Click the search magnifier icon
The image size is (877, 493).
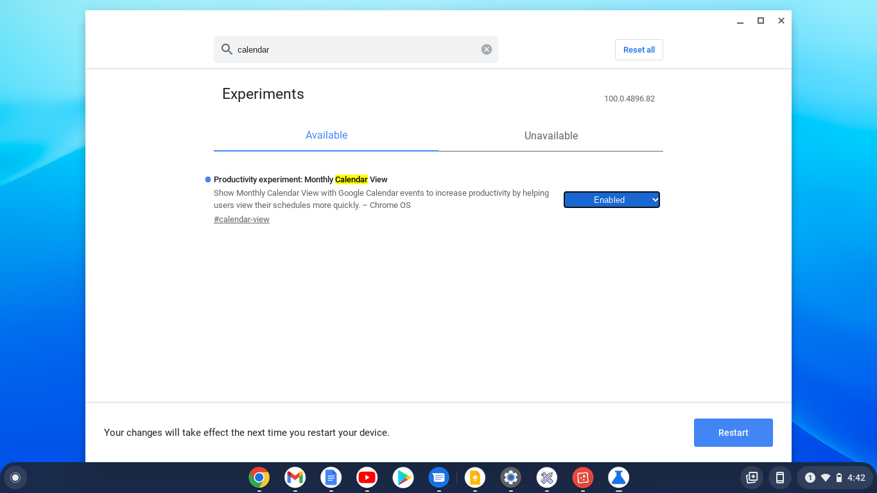tap(227, 49)
